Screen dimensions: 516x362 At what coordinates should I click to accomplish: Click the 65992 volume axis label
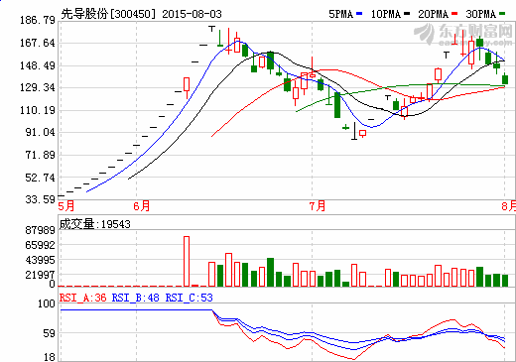(40, 245)
